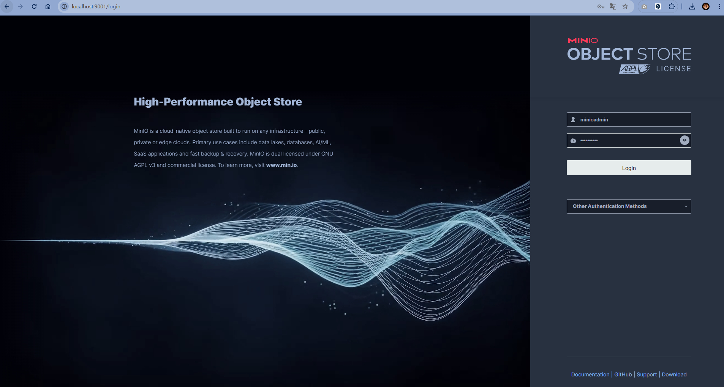This screenshot has width=724, height=387.
Task: Click the translate page icon
Action: click(x=613, y=6)
